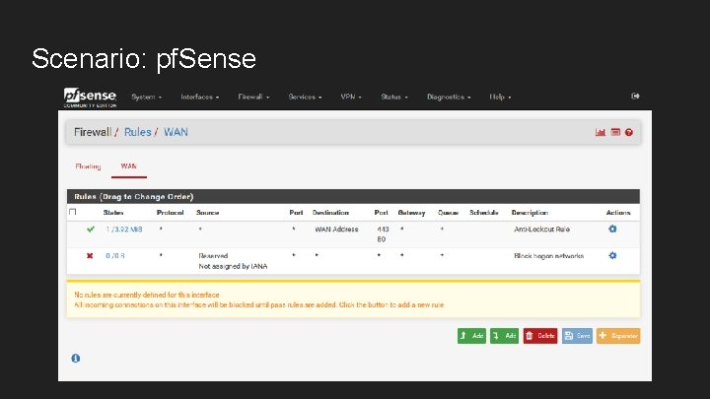This screenshot has width=710, height=399.
Task: Toggle the select-all rules checkbox
Action: 72,212
